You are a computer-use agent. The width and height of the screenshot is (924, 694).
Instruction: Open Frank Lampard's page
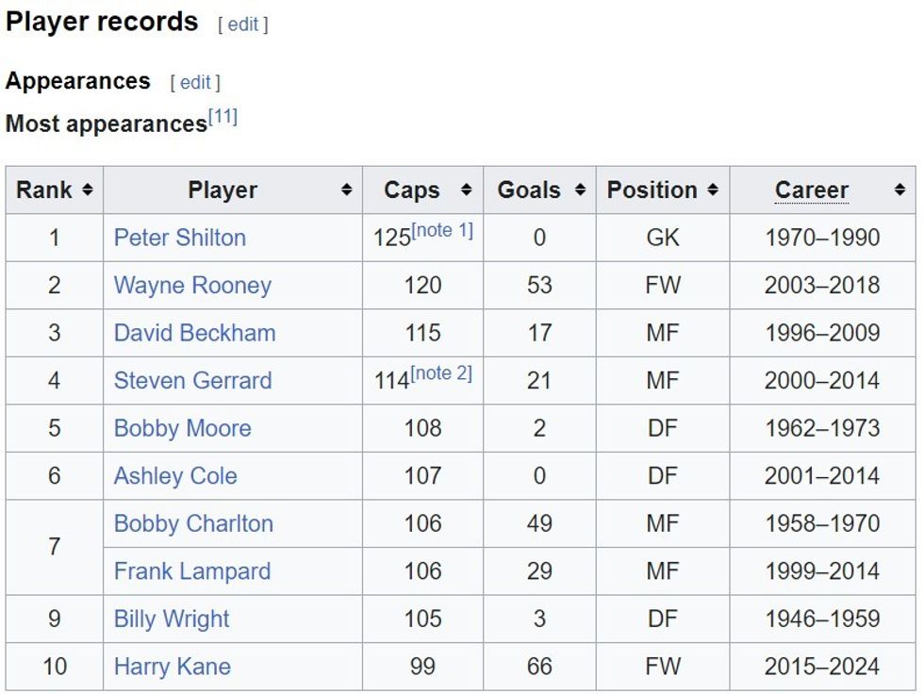point(191,571)
